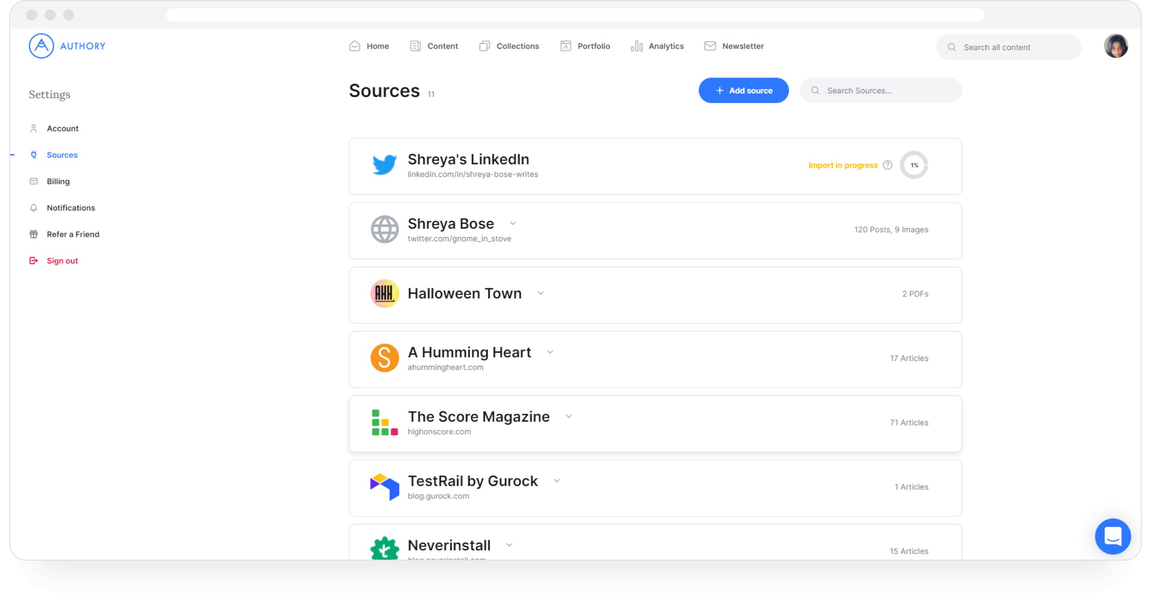This screenshot has width=1151, height=607.
Task: Select Sources in settings sidebar
Action: click(62, 155)
